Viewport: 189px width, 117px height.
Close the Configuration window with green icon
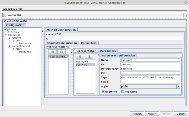coord(186,3)
